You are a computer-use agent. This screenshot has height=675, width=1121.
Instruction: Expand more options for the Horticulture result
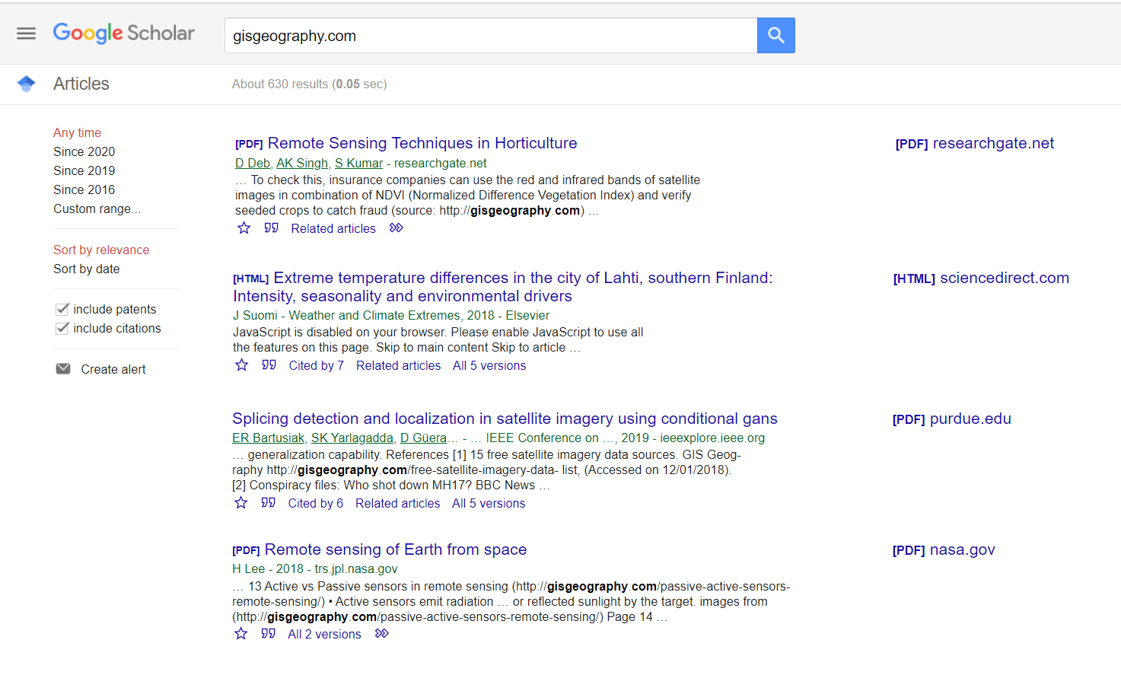[396, 228]
